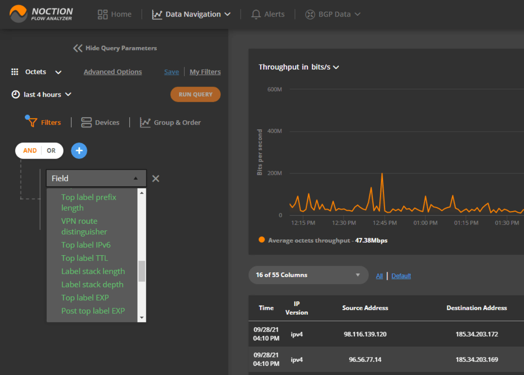Open the Home menu item
The width and height of the screenshot is (524, 375).
pos(115,14)
